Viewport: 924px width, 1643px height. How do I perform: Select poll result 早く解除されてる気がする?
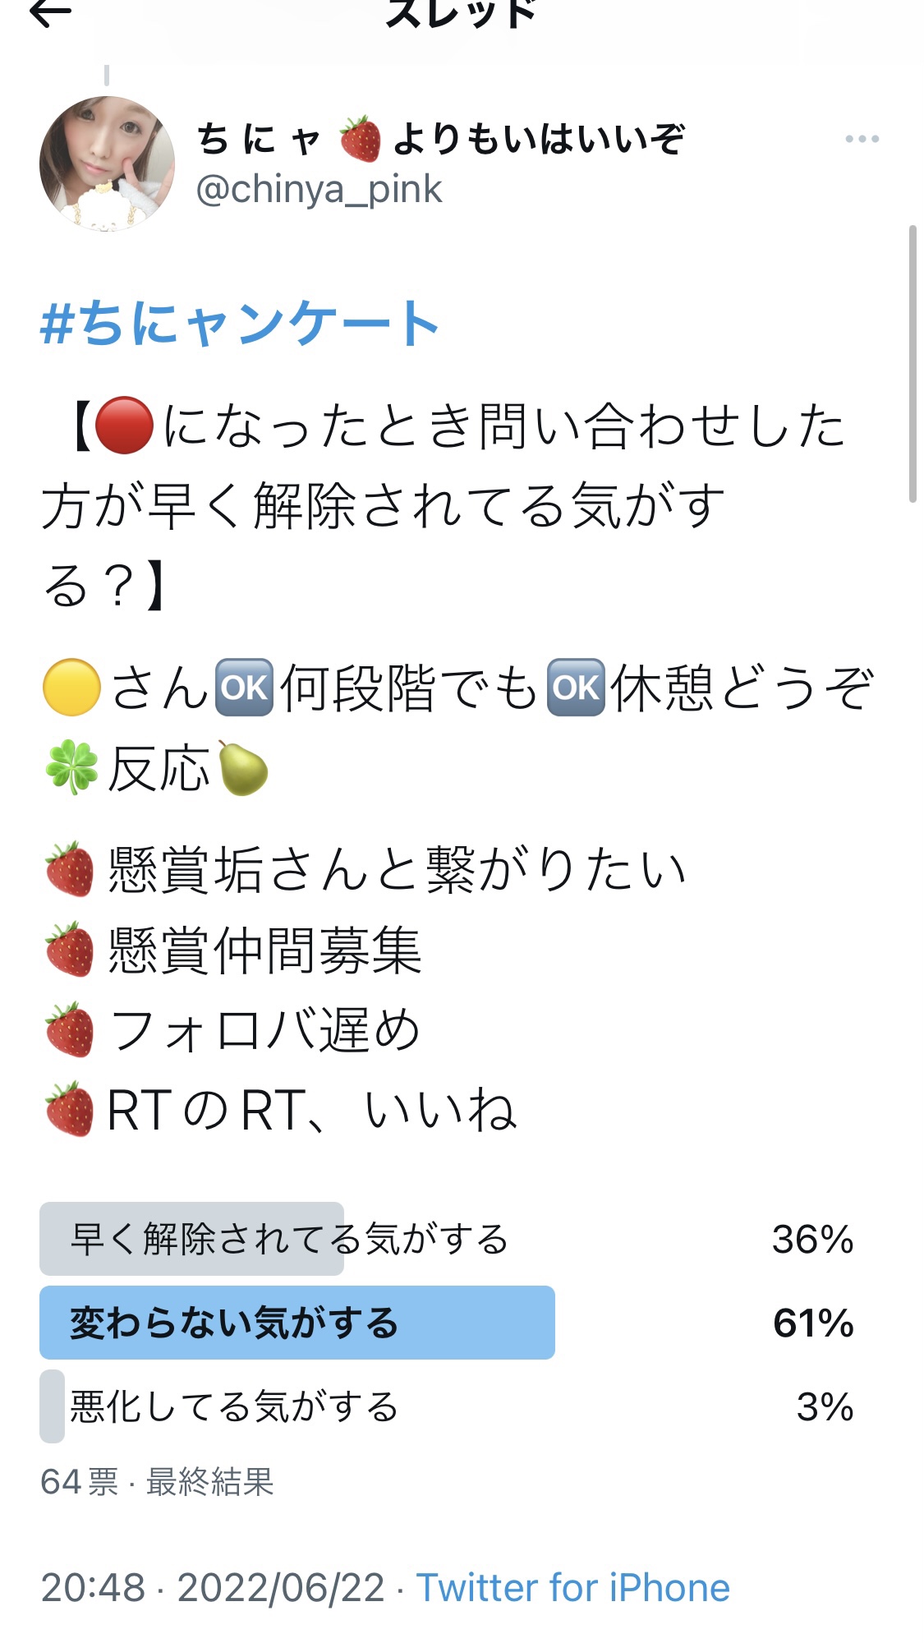447,1239
